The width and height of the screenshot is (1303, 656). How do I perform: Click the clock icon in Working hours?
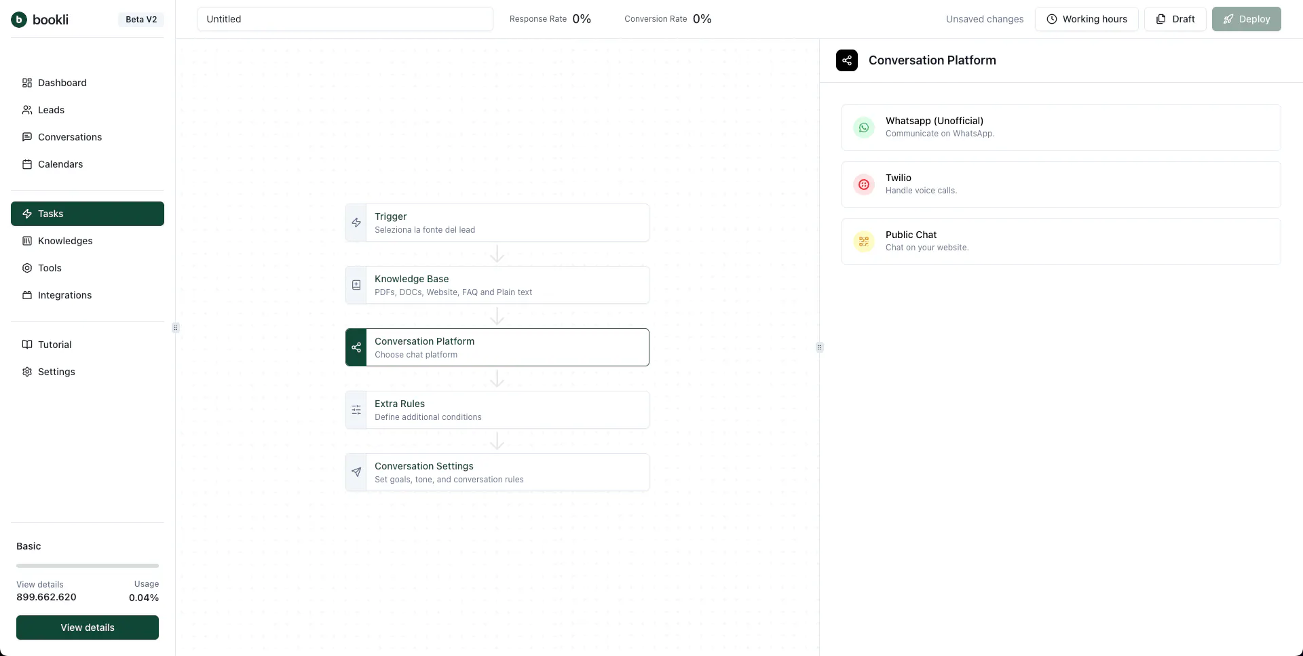coord(1052,19)
